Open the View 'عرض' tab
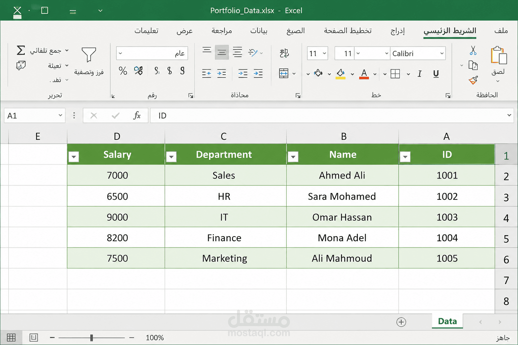 pos(184,31)
